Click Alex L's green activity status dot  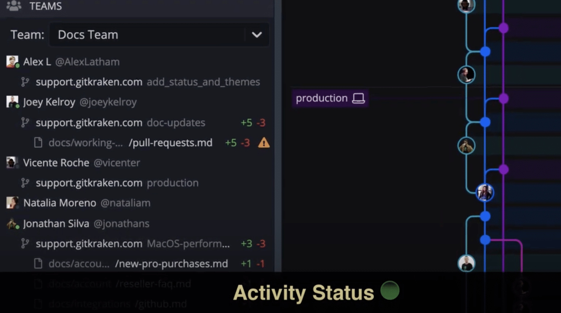17,66
